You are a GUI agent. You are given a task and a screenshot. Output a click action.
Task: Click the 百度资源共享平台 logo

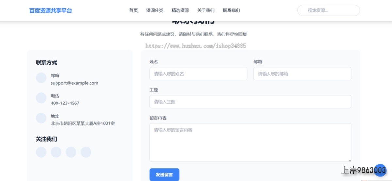coord(51,11)
